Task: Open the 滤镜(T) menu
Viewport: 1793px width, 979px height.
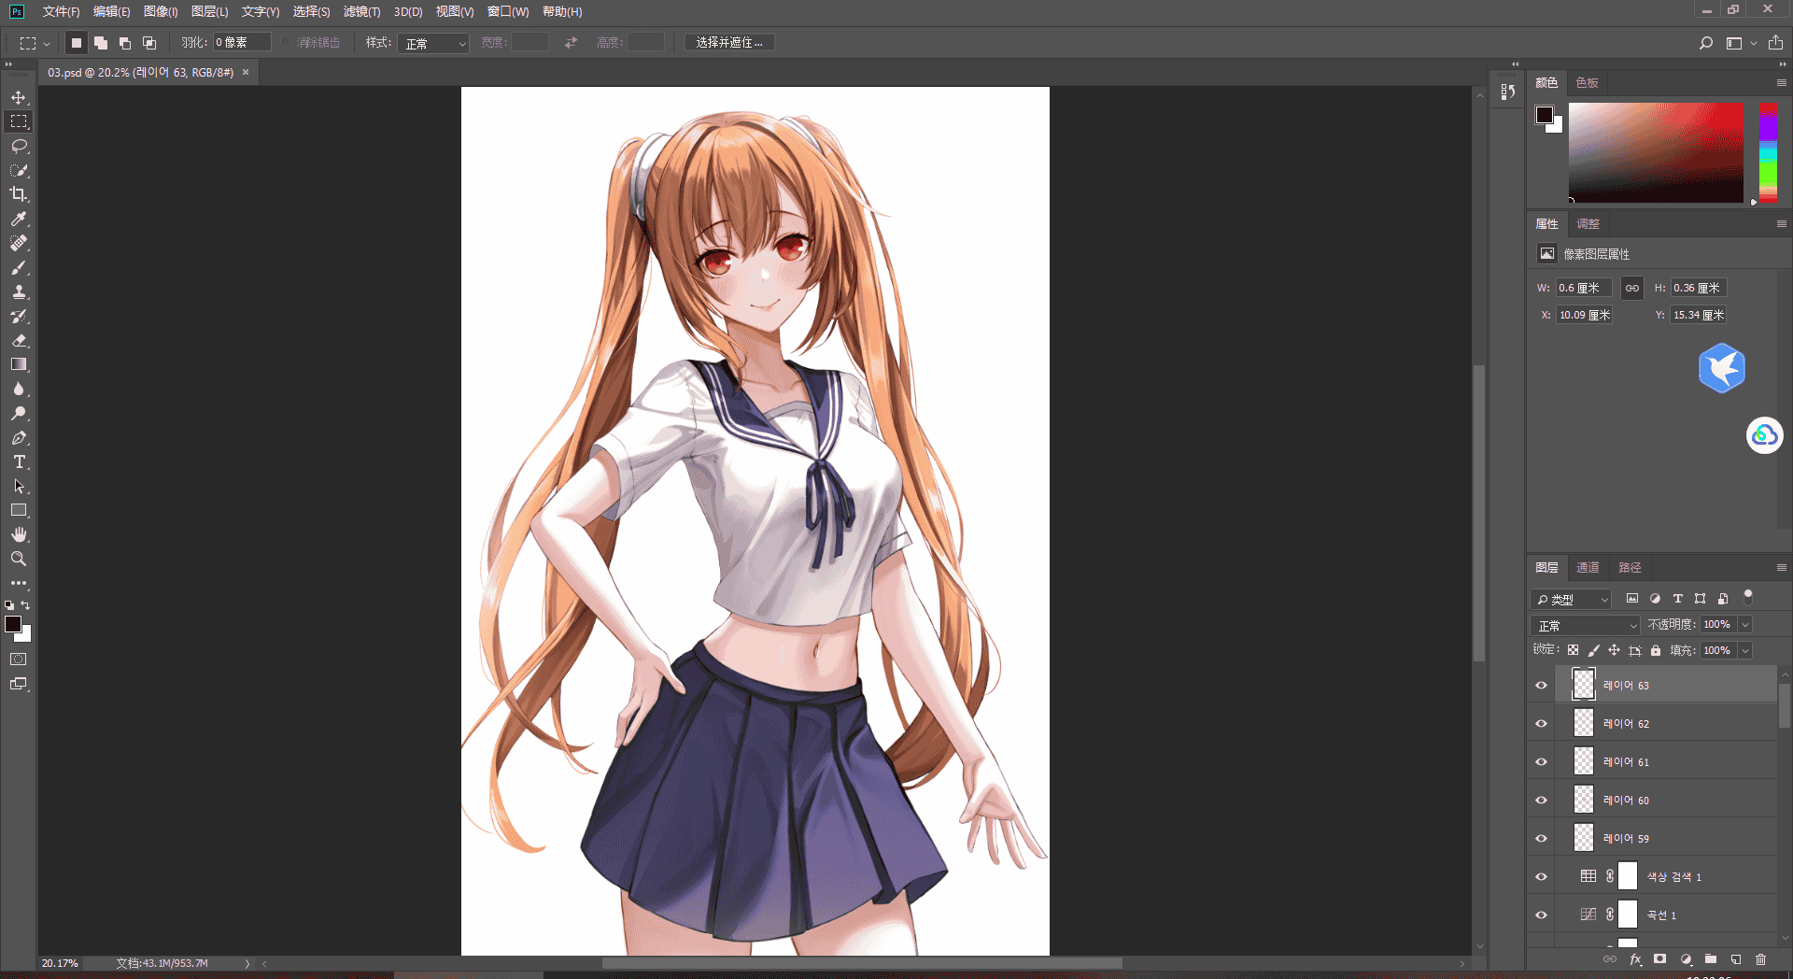Action: (361, 12)
